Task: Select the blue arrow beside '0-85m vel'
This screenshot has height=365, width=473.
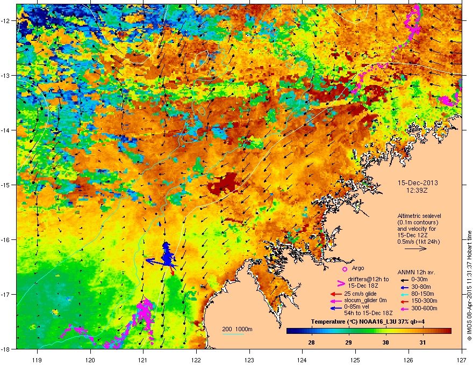Action: [336, 308]
